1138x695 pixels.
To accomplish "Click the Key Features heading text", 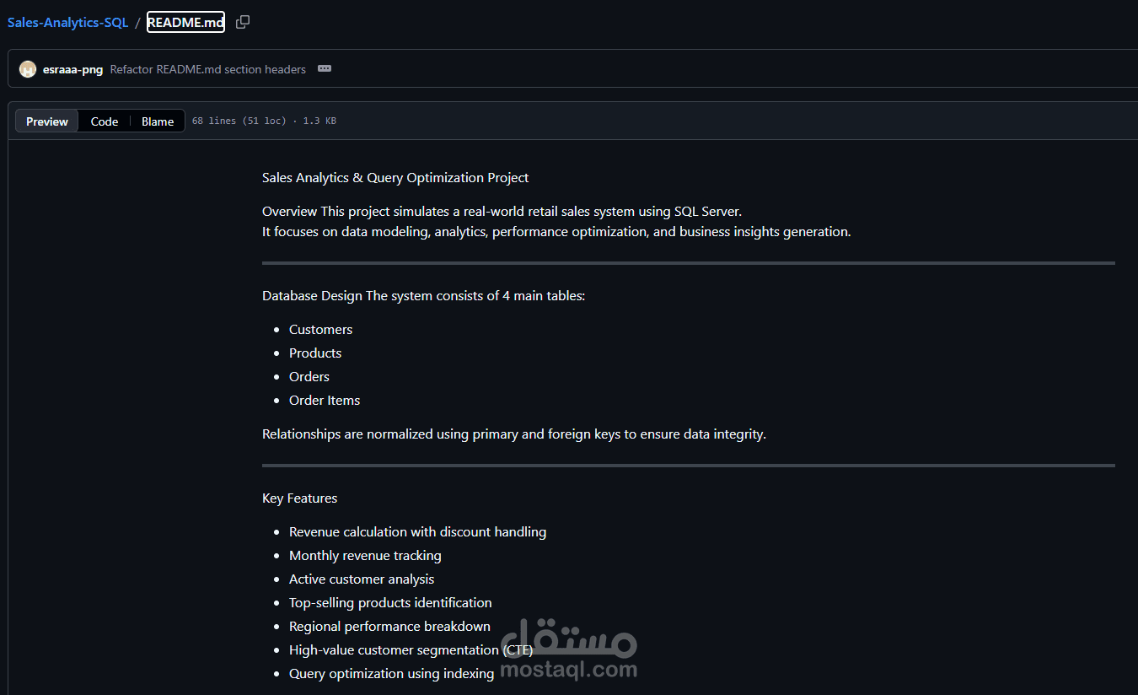I will pos(299,498).
